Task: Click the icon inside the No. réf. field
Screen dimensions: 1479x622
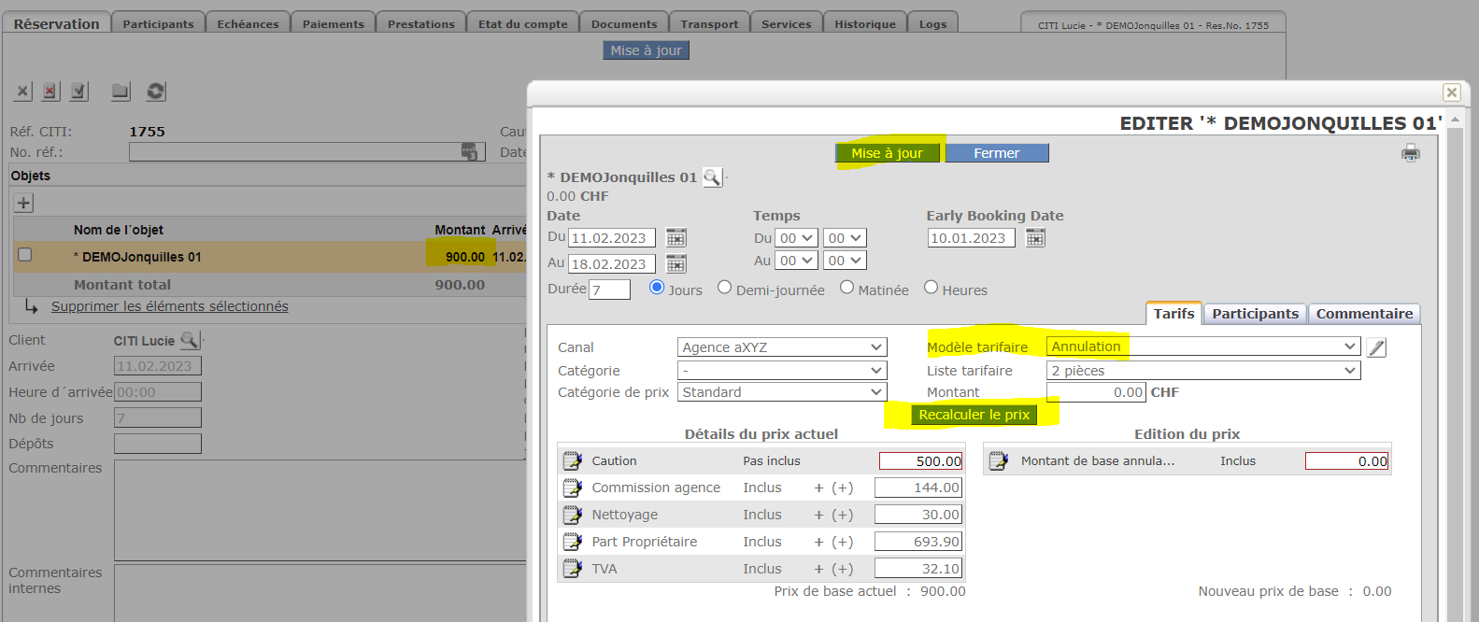Action: point(469,151)
